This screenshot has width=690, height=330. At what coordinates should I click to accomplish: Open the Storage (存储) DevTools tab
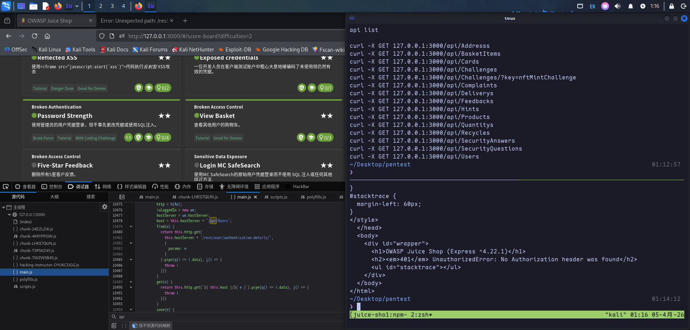205,187
